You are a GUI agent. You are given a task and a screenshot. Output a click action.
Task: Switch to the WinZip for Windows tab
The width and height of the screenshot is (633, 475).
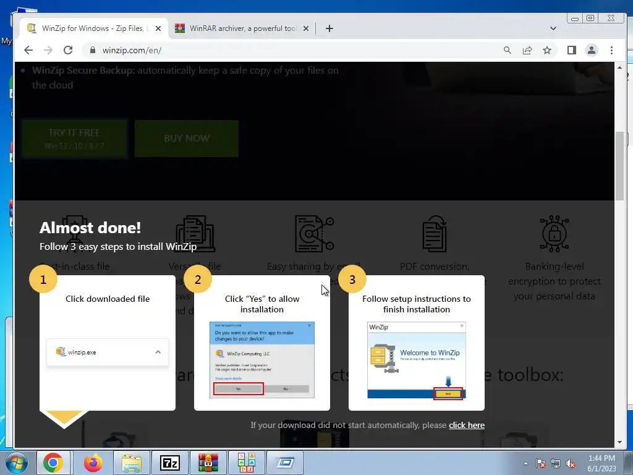tap(93, 28)
